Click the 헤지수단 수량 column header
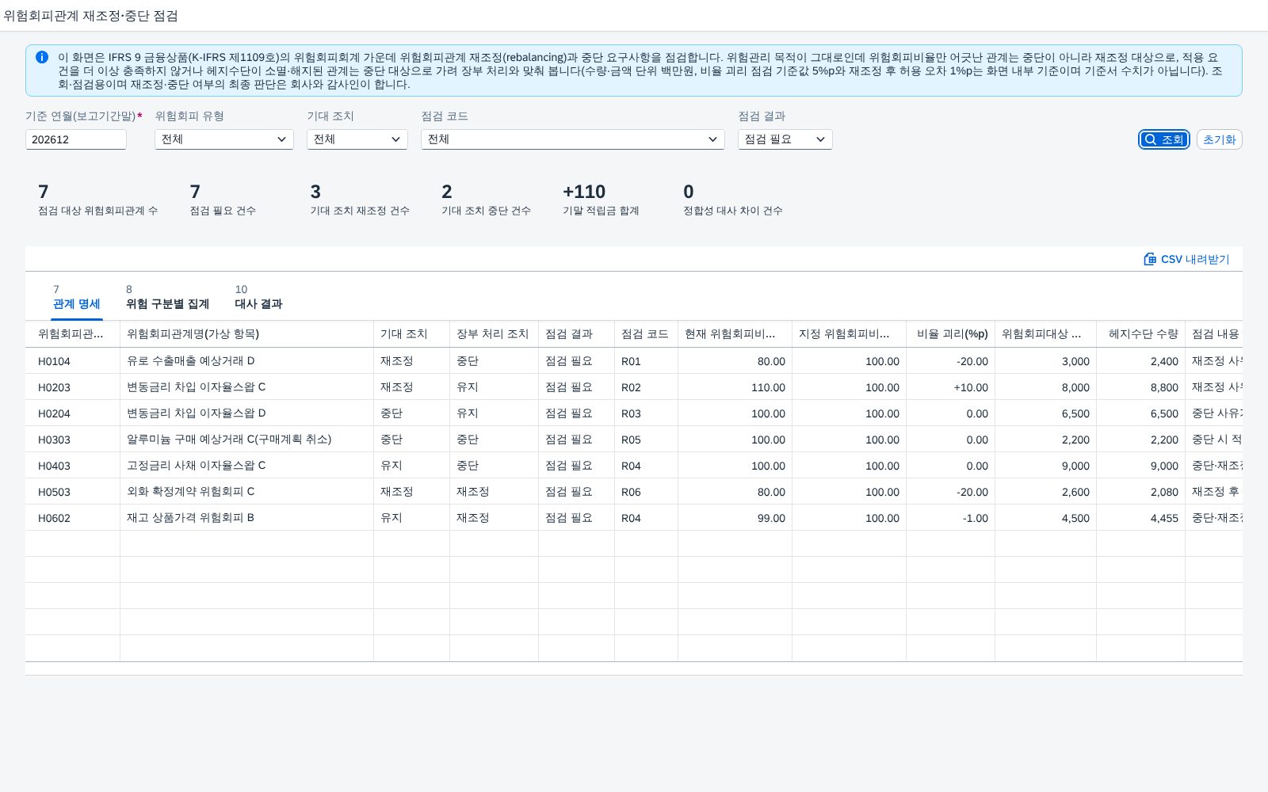This screenshot has width=1268, height=792. pyautogui.click(x=1140, y=334)
